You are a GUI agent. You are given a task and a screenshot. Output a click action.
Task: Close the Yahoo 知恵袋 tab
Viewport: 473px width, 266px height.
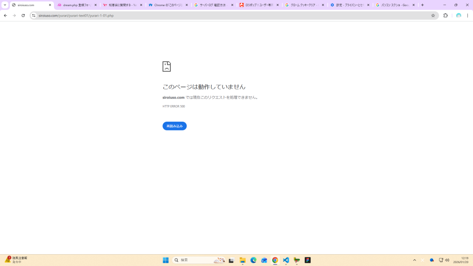tap(141, 5)
